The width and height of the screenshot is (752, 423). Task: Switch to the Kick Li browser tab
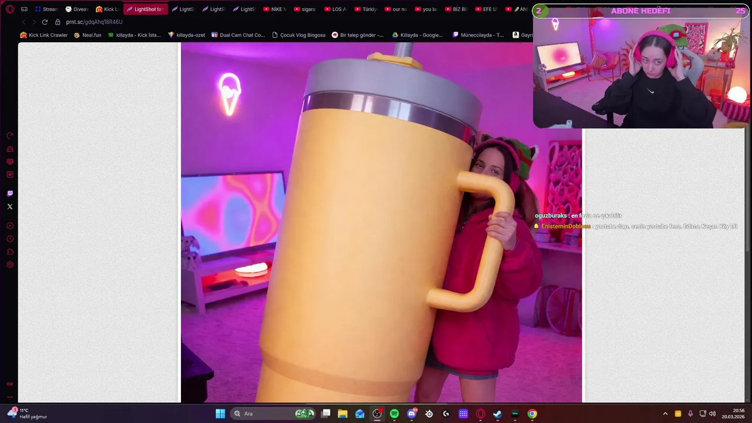[107, 9]
